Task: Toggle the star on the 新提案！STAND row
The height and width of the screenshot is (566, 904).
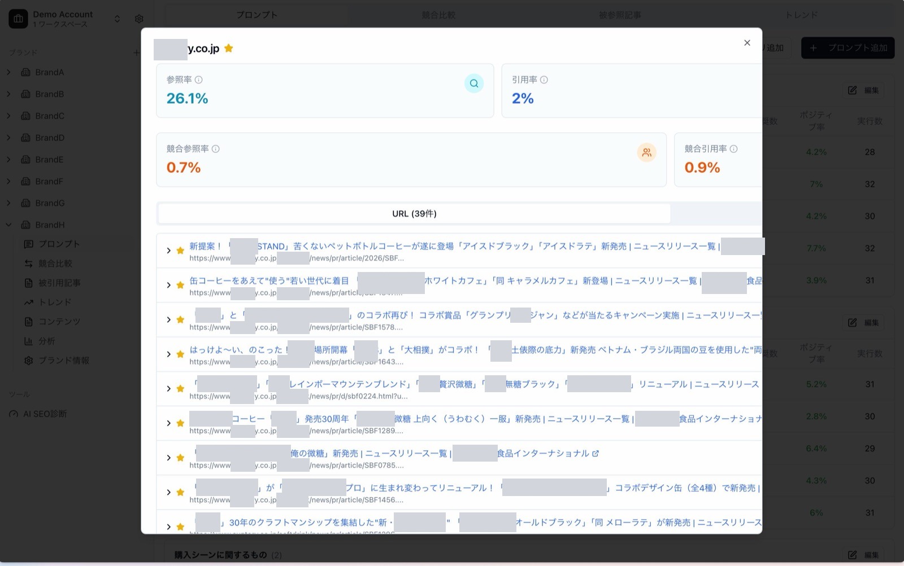Action: tap(180, 251)
